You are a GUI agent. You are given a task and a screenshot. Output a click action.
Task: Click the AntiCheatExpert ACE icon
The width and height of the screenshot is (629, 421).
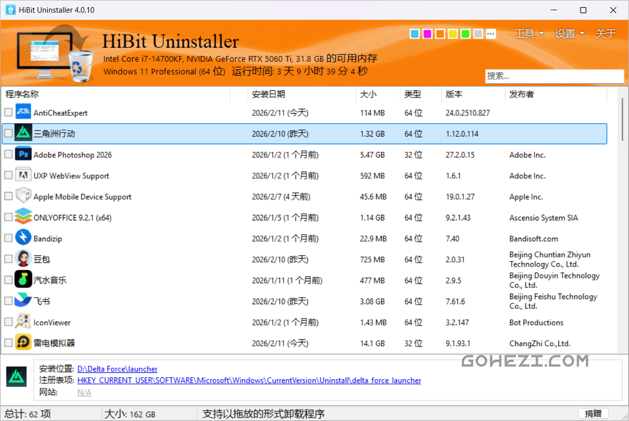(23, 113)
